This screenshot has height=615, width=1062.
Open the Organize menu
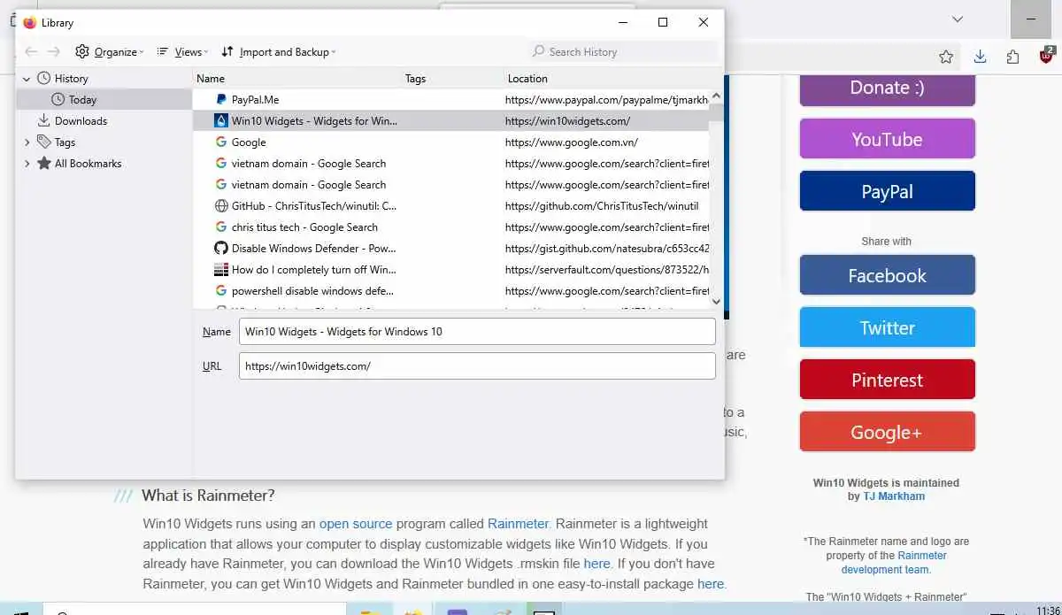tap(110, 52)
